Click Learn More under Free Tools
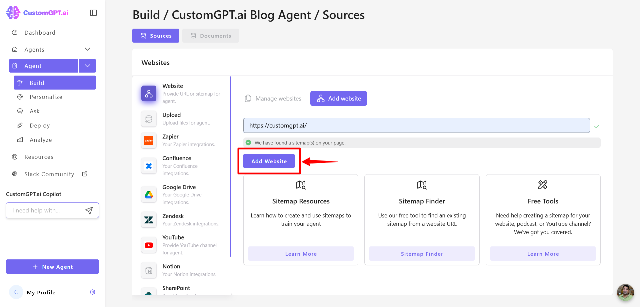 pos(543,254)
